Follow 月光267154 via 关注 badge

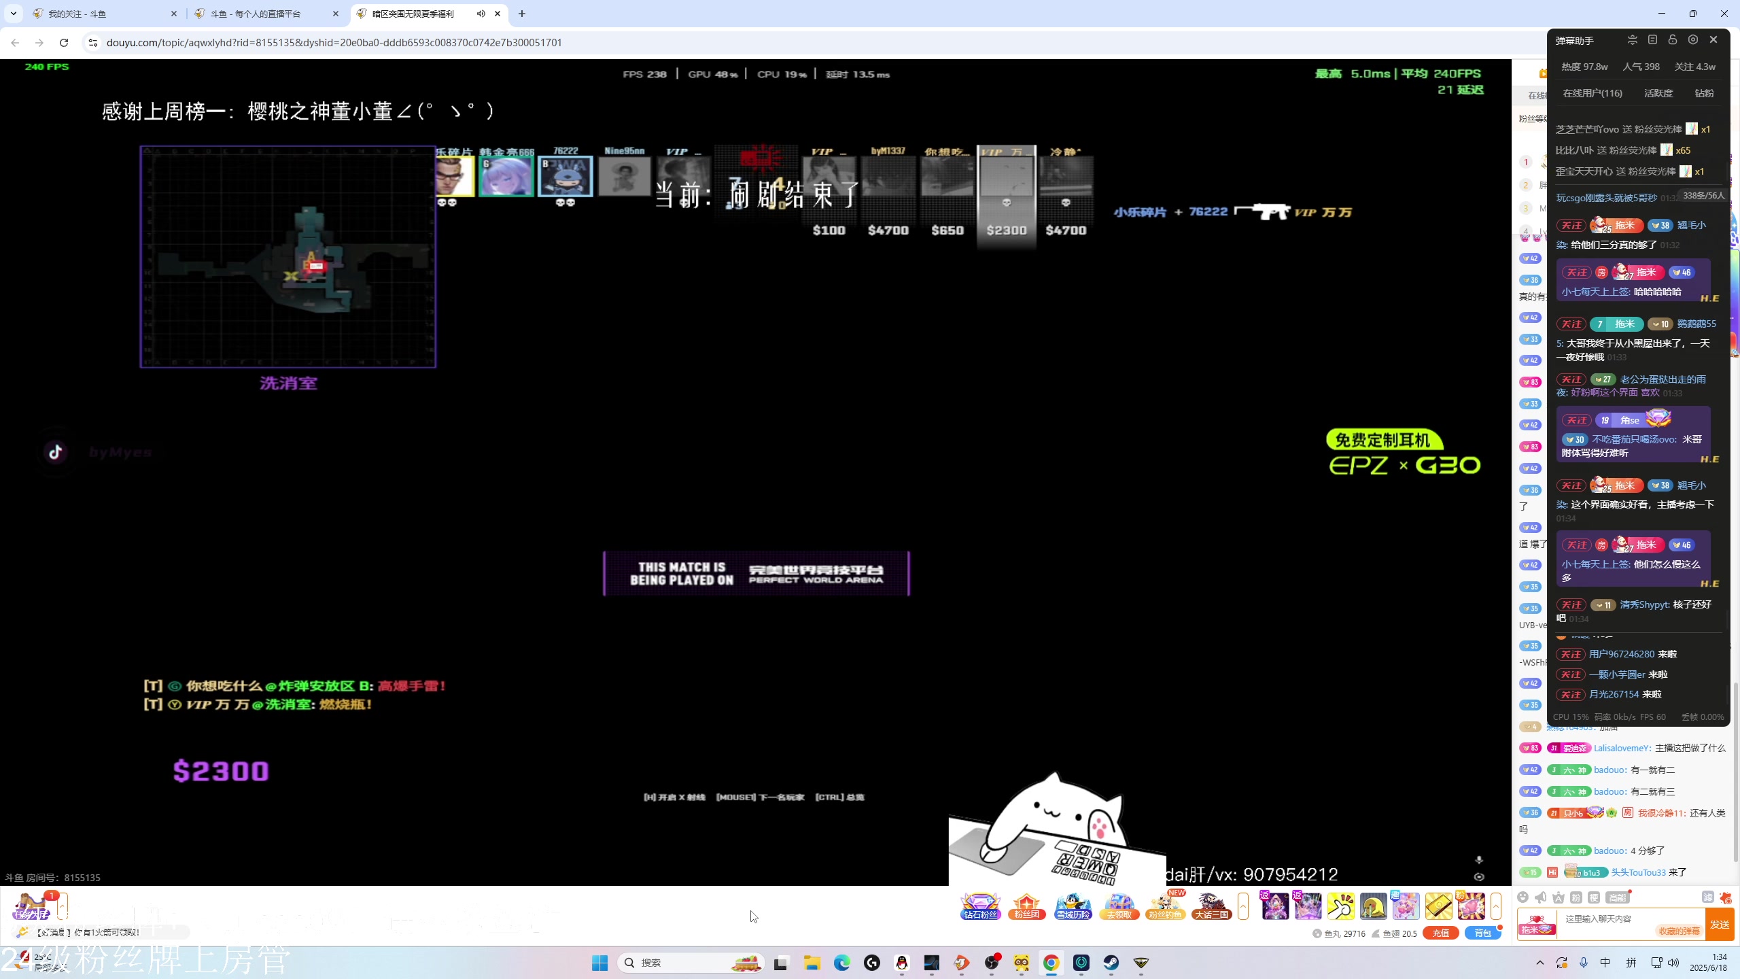click(x=1571, y=694)
